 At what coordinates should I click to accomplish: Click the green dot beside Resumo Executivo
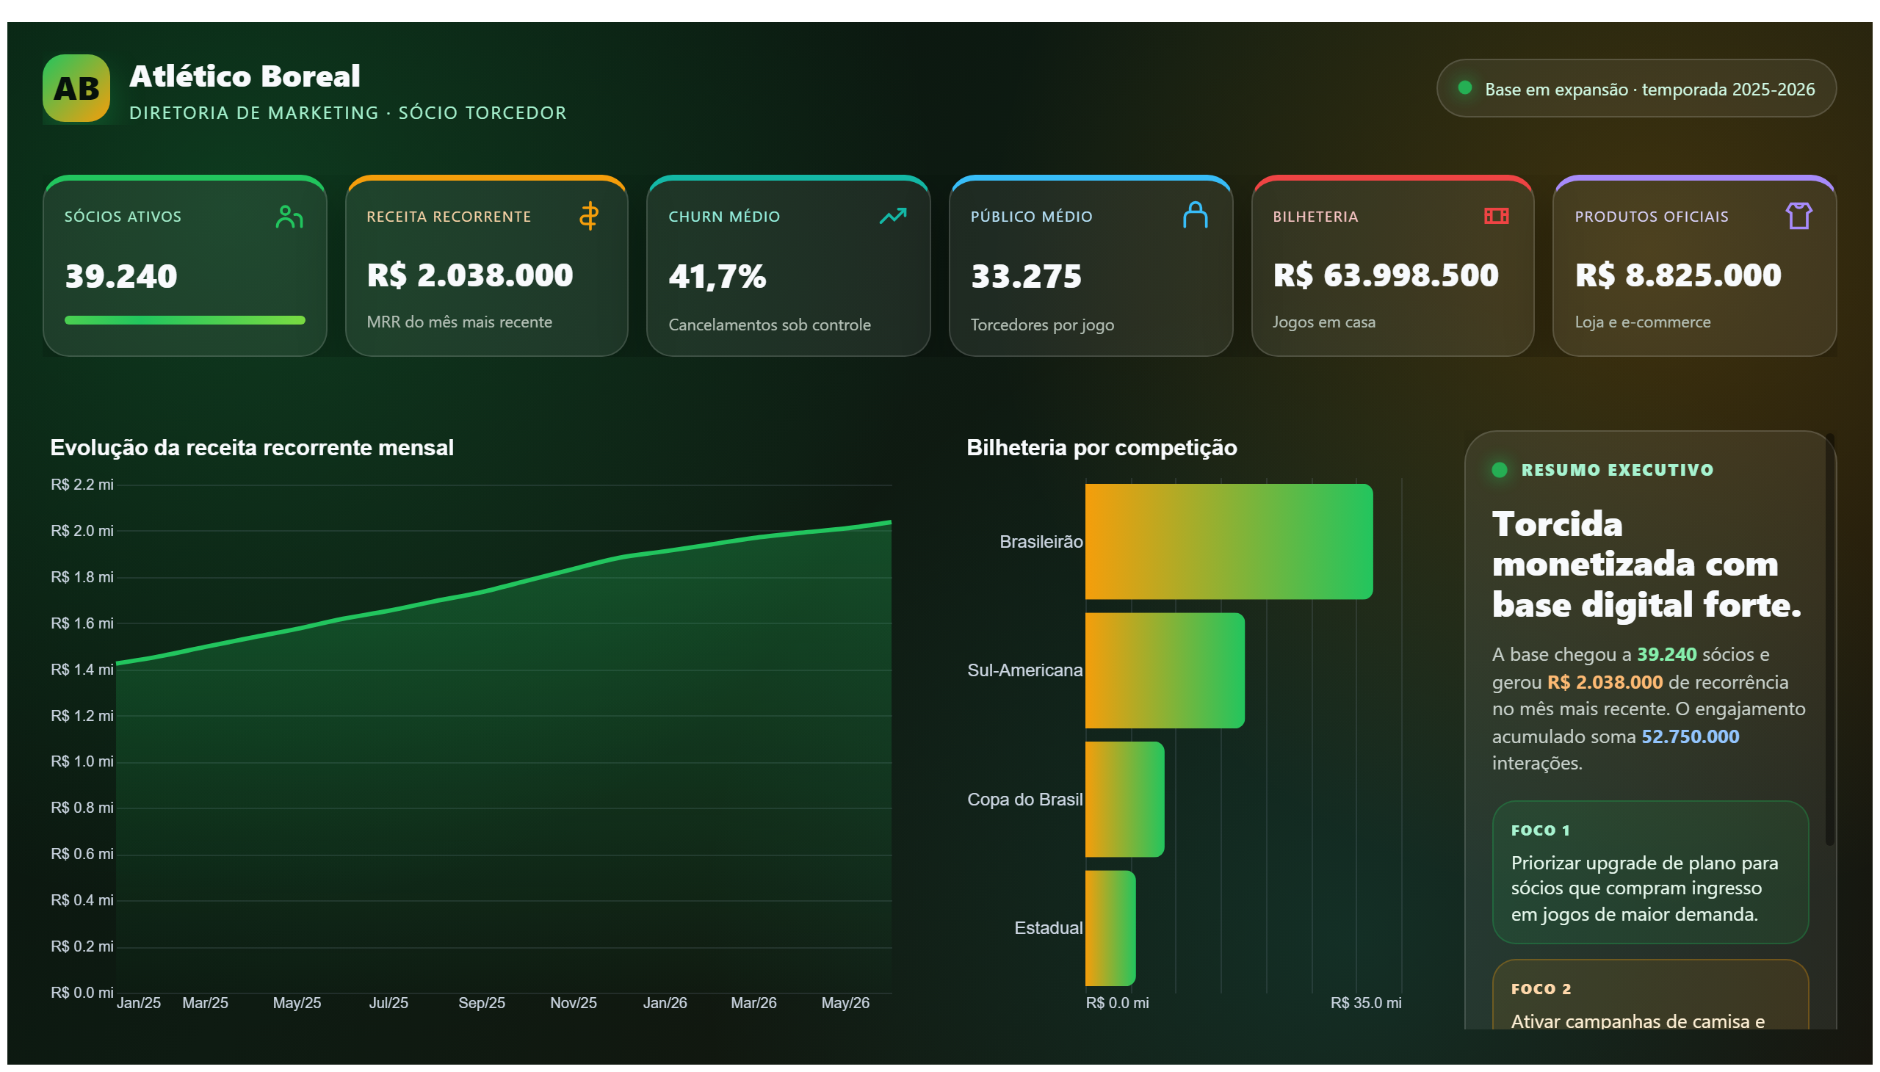(1500, 470)
